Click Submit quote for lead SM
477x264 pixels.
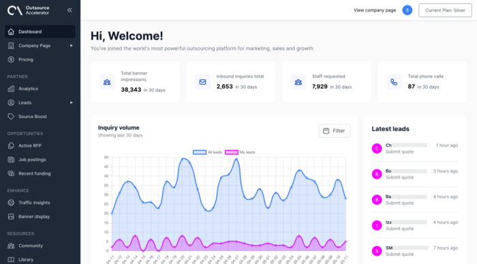[399, 254]
